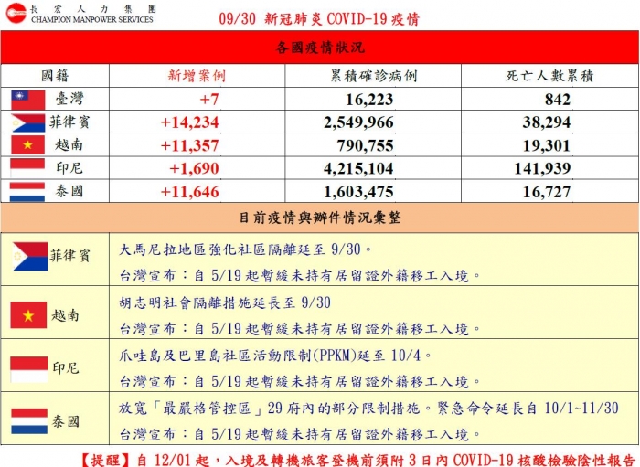
Task: Click Taiwan's death count '842'
Action: pos(558,100)
